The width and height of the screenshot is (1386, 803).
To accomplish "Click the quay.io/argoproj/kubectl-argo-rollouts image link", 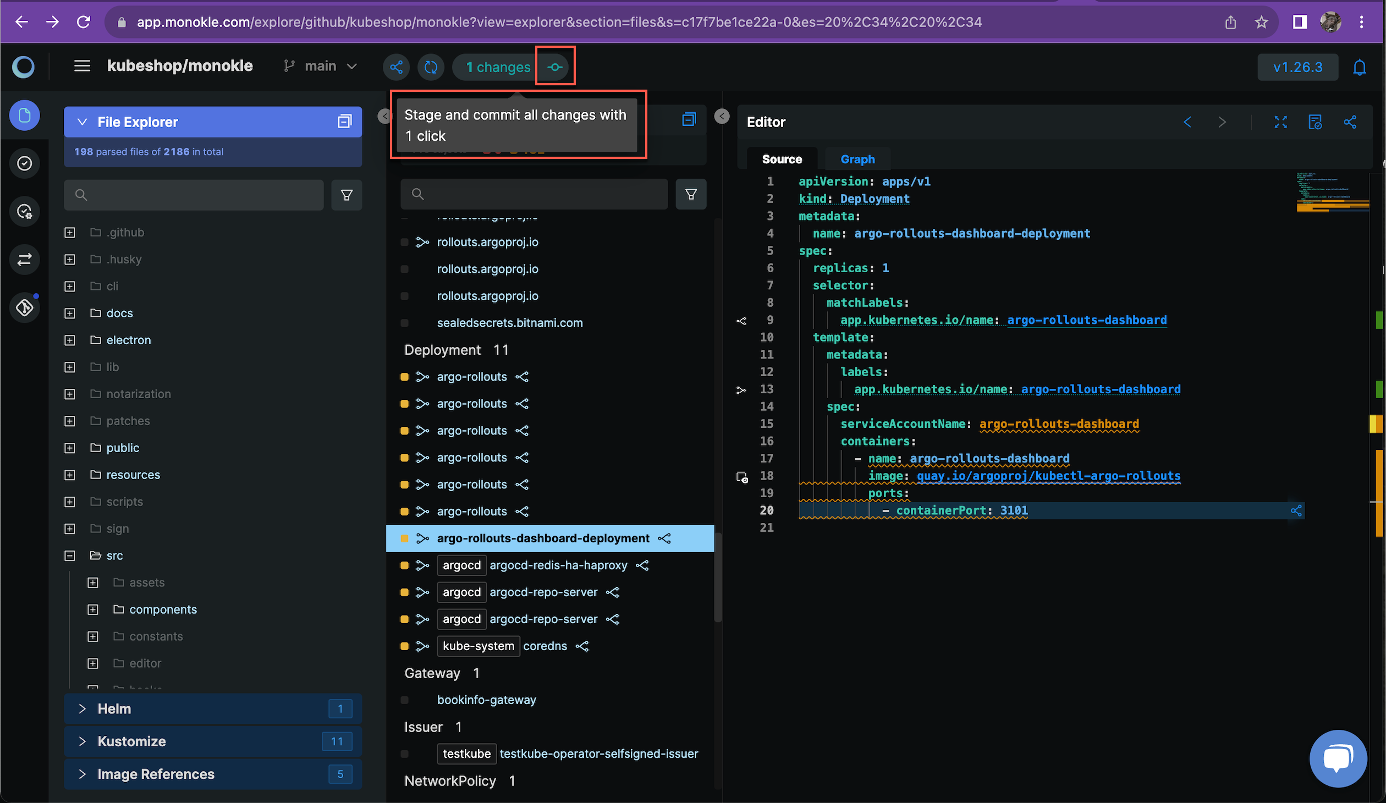I will [1048, 476].
